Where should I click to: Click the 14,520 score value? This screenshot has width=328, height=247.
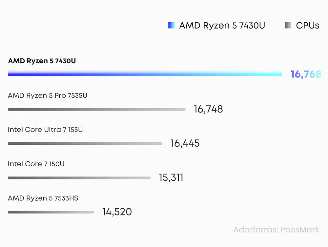click(117, 212)
